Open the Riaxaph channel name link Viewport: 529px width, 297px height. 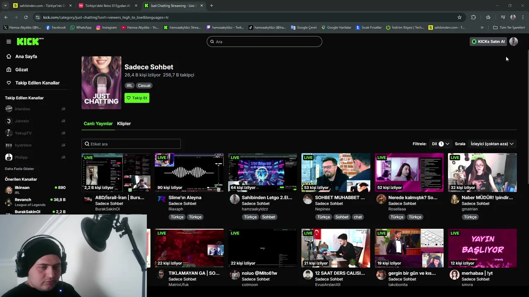(176, 209)
